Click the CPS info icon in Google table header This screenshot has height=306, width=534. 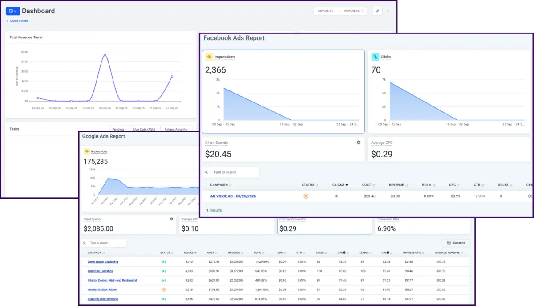344,253
